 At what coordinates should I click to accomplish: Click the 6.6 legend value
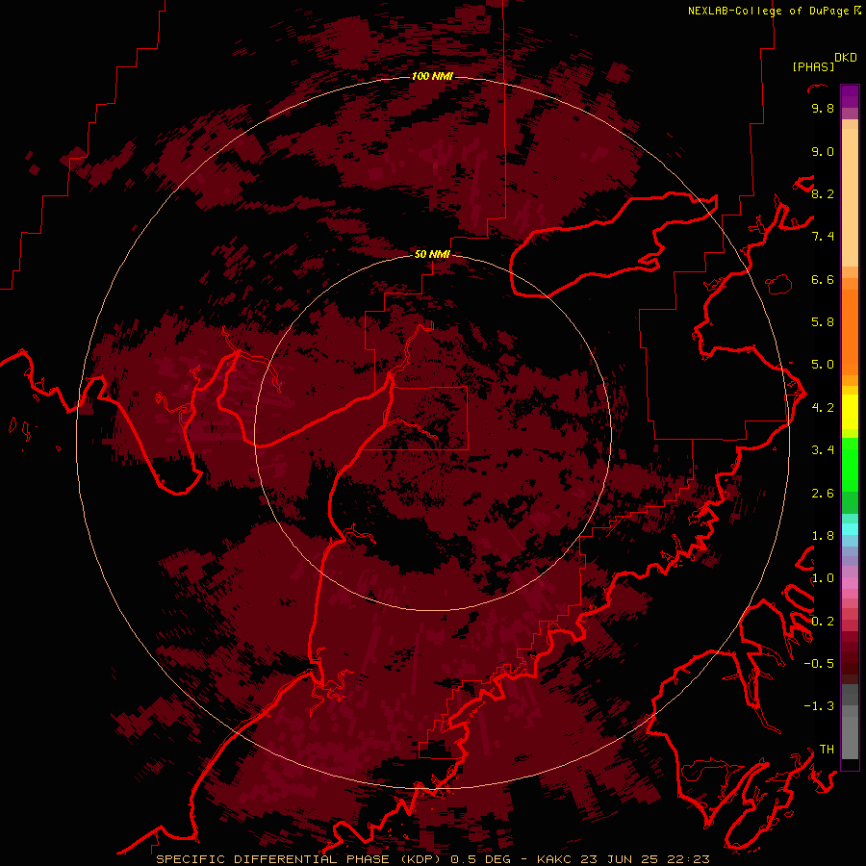pyautogui.click(x=823, y=280)
